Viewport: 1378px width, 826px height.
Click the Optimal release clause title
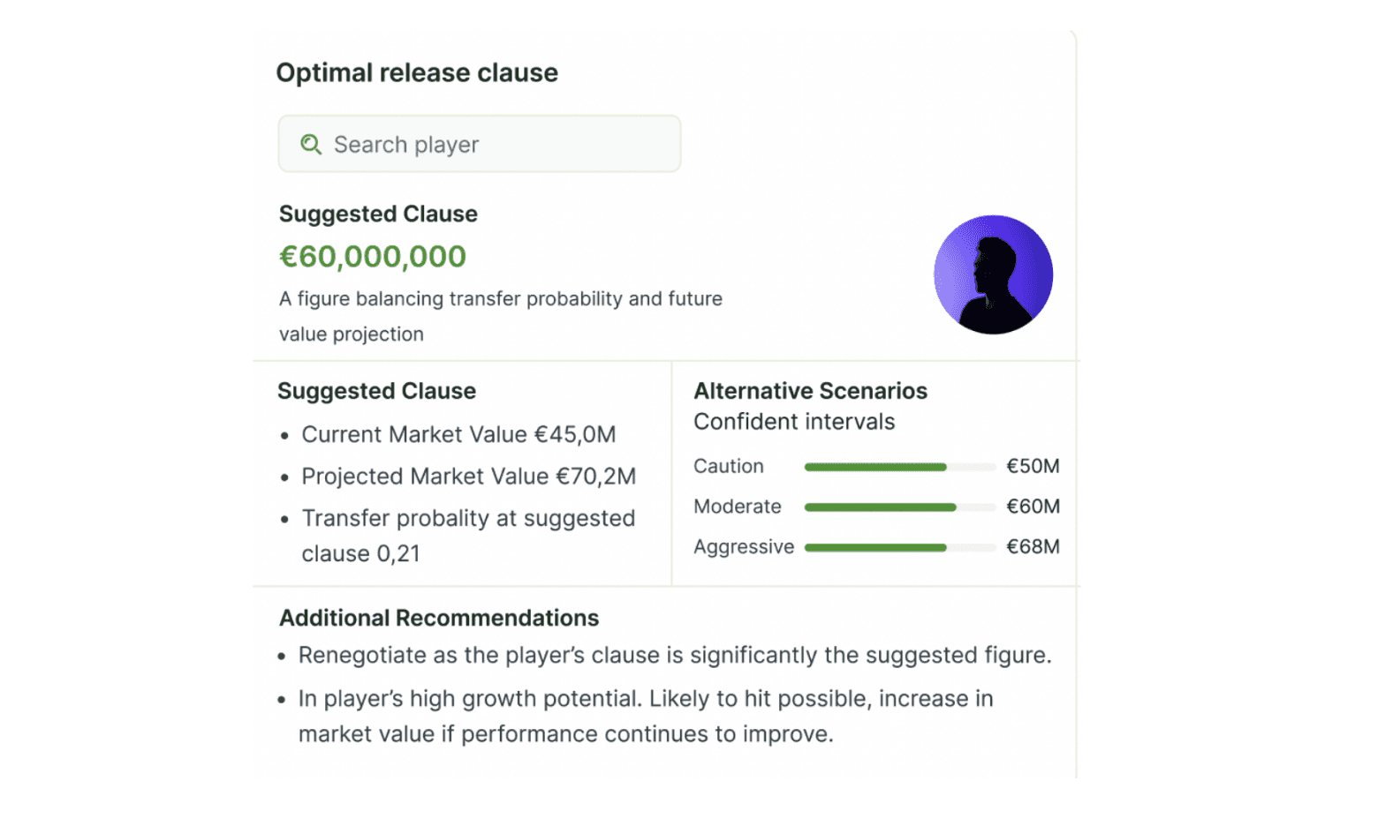[417, 73]
